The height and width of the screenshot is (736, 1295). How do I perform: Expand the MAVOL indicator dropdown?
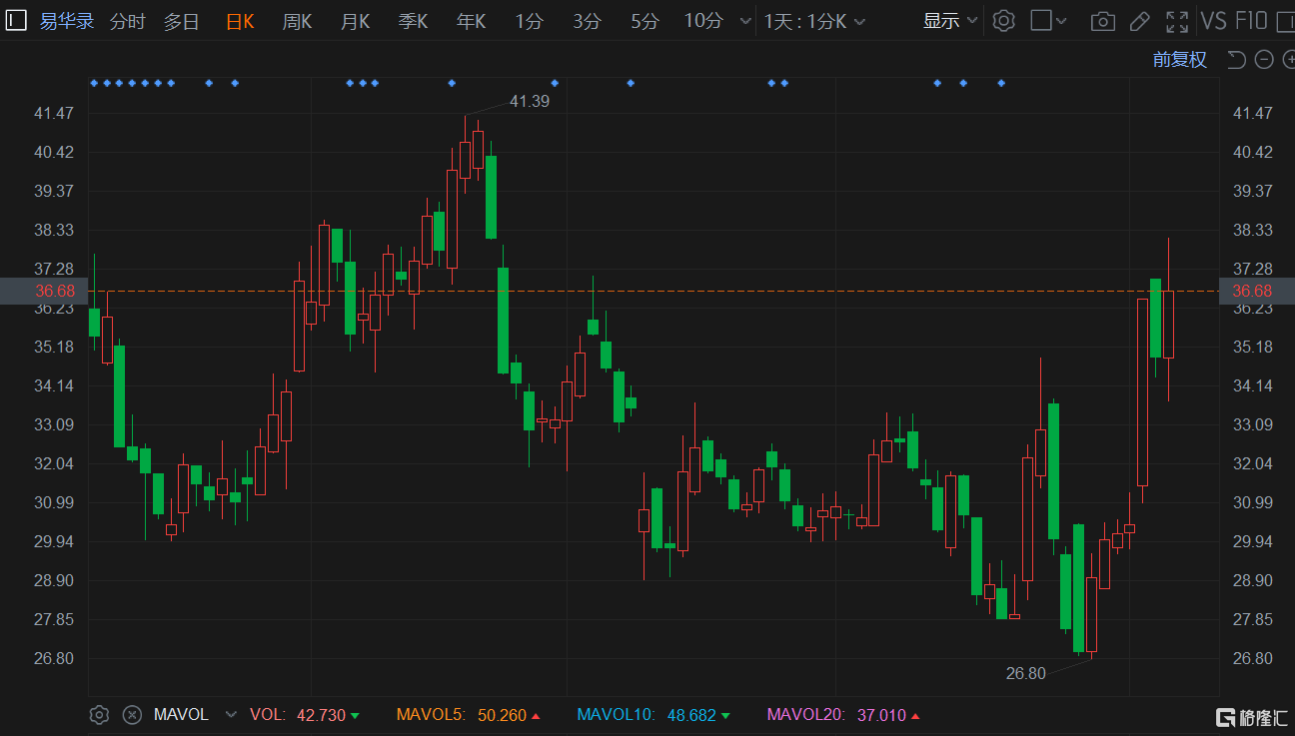tap(232, 715)
